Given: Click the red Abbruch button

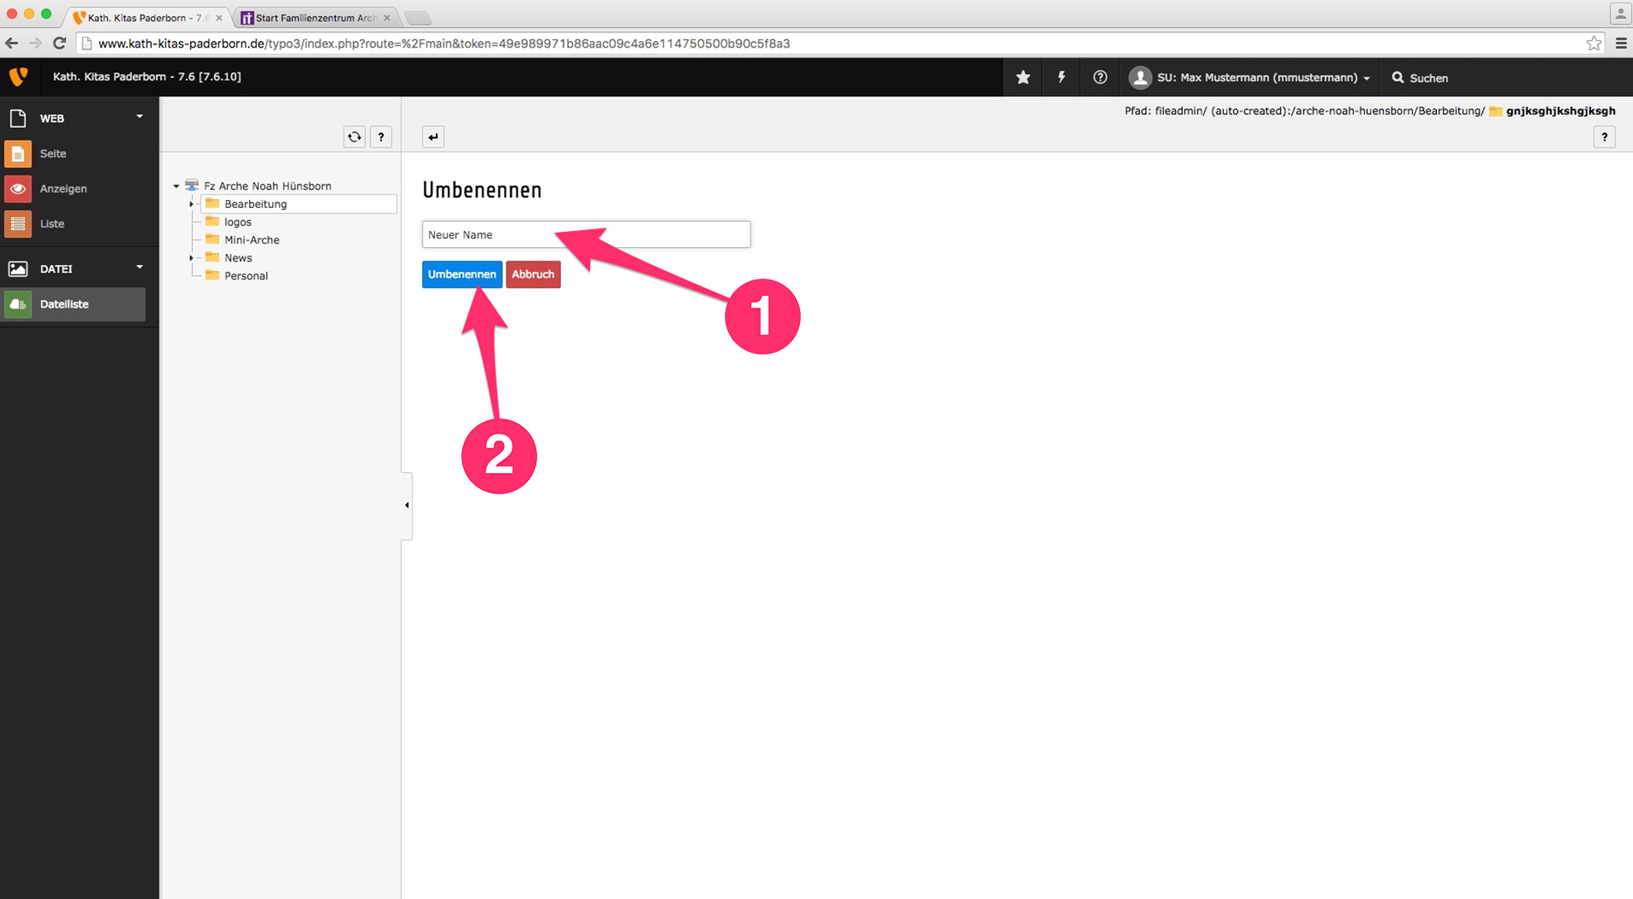Looking at the screenshot, I should coord(533,274).
